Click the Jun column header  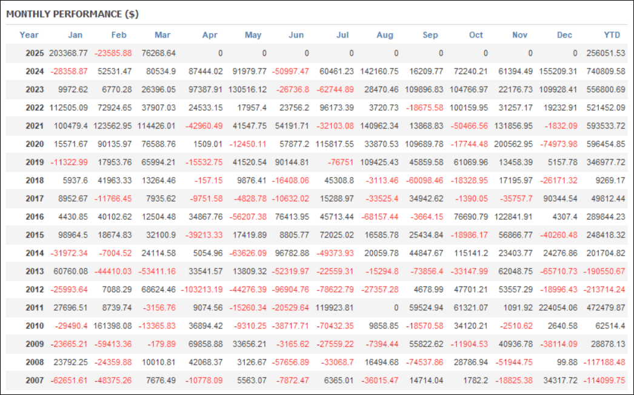click(x=296, y=35)
